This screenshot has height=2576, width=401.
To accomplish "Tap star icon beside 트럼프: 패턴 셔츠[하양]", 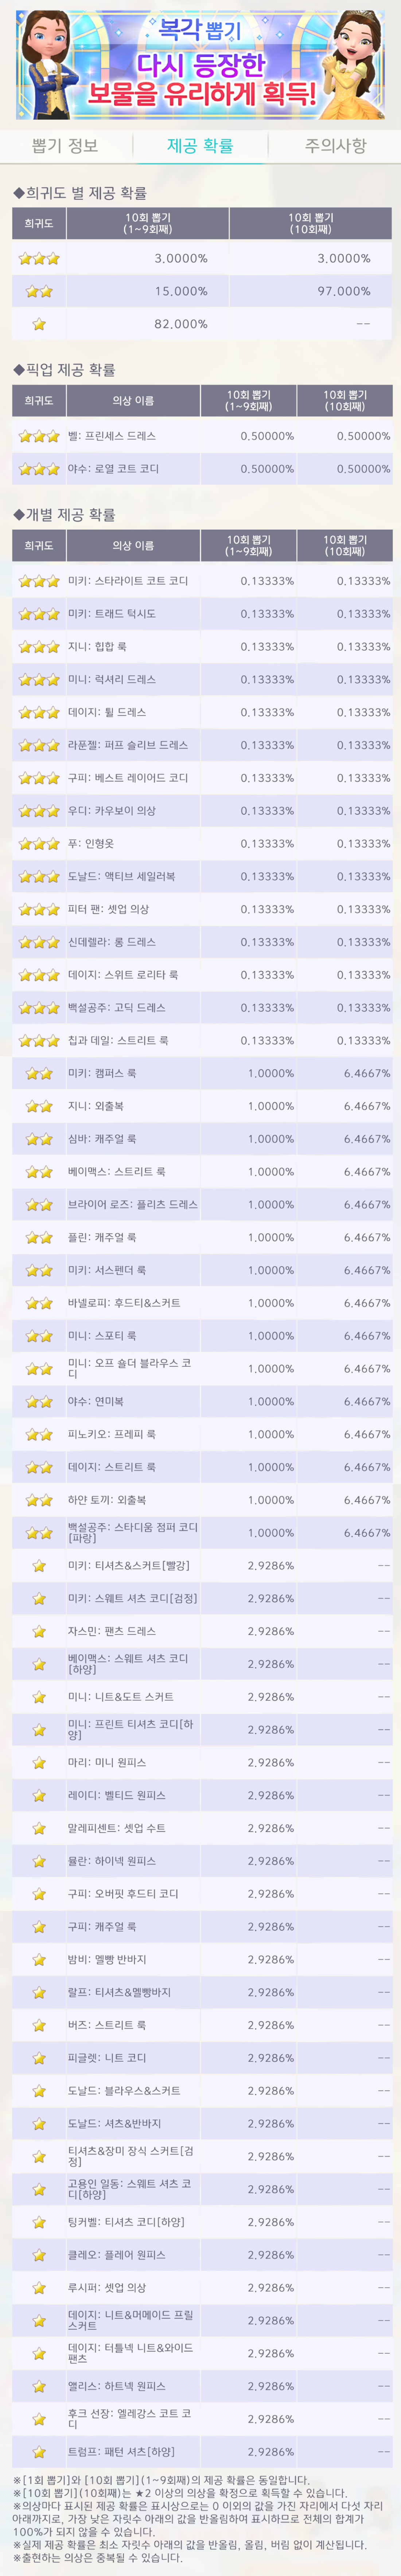I will pyautogui.click(x=39, y=2451).
